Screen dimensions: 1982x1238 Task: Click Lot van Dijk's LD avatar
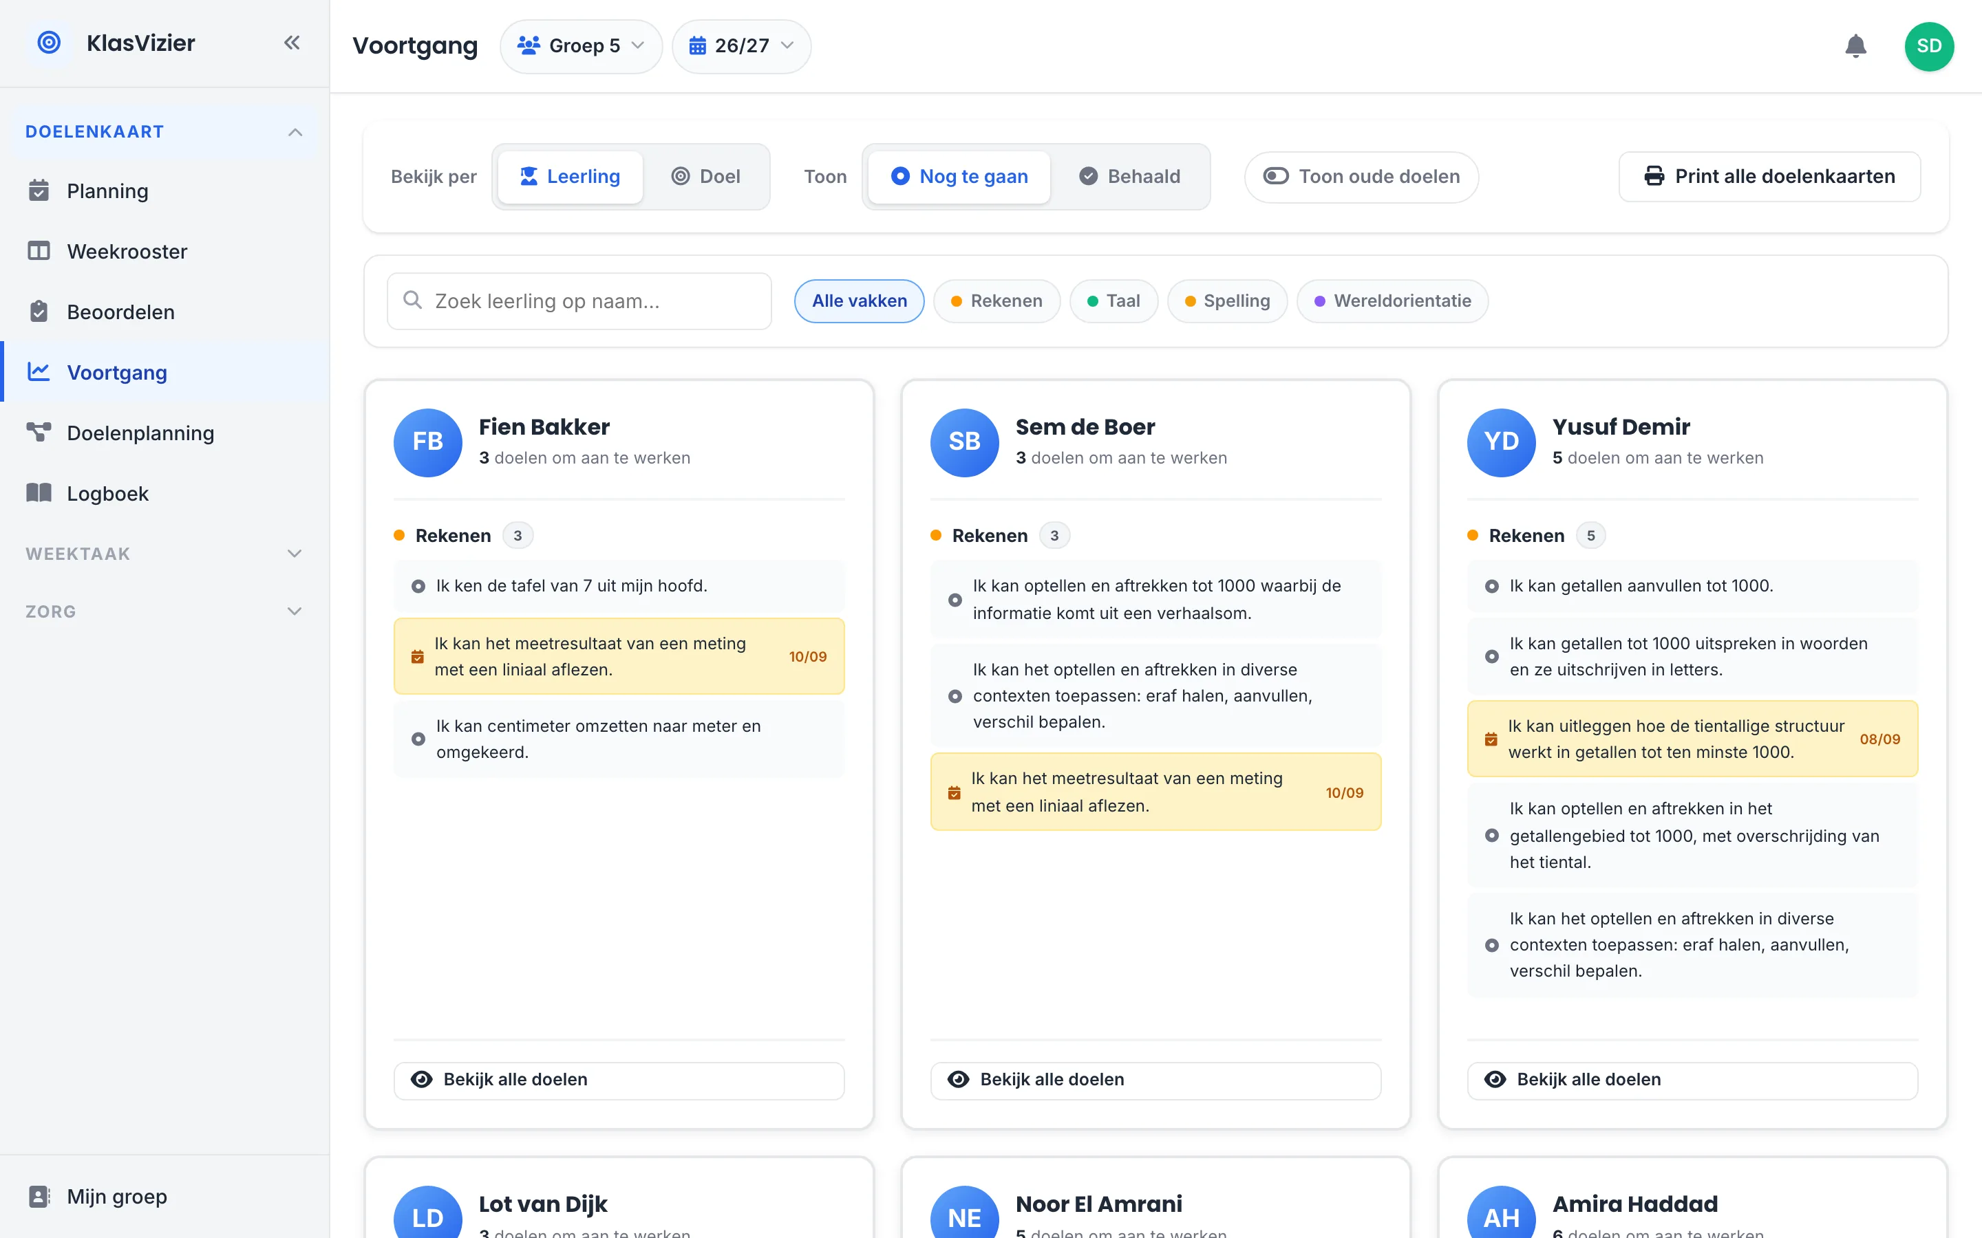[x=427, y=1213]
